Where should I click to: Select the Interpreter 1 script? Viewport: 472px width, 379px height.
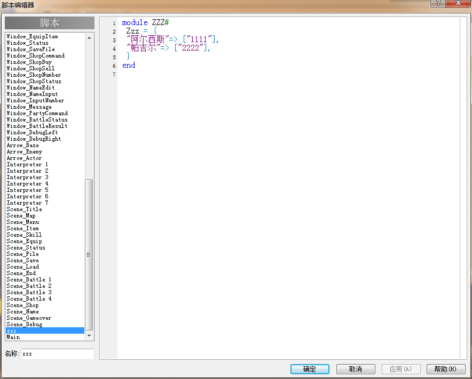coord(45,164)
